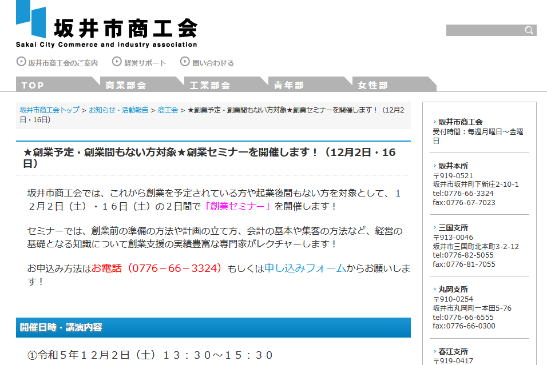Click the 坂井市商工会 logo
The width and height of the screenshot is (547, 365).
click(x=106, y=25)
